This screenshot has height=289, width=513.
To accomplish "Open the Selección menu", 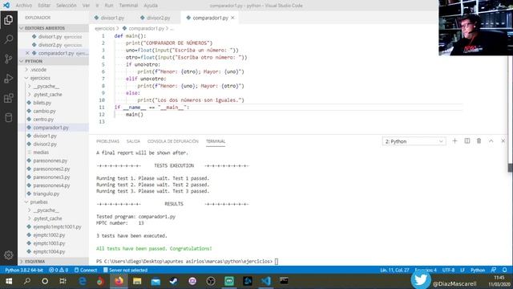I will [x=66, y=6].
